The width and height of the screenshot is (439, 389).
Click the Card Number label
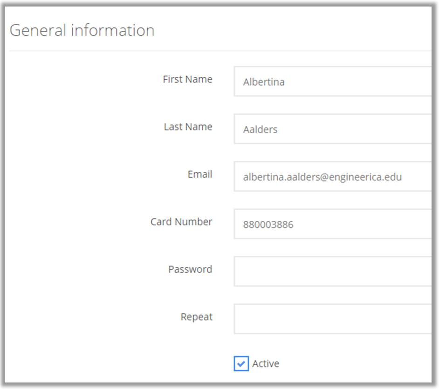point(181,222)
